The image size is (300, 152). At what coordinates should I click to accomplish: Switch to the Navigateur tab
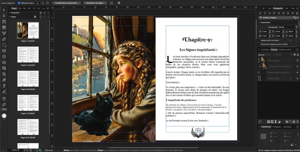pos(277,127)
